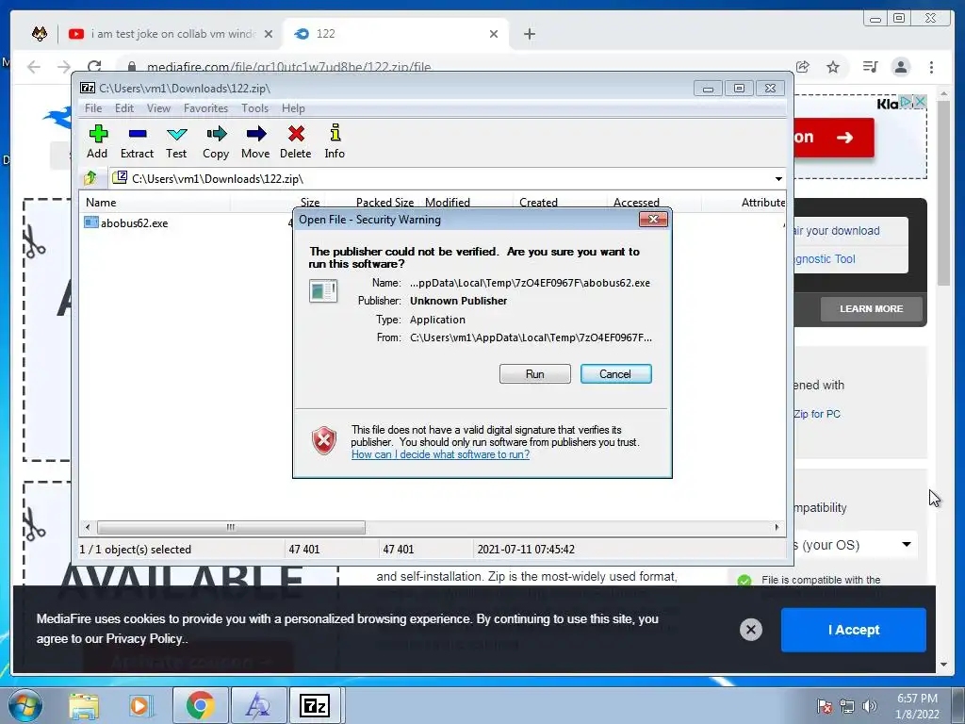Go up one folder level in 7-Zip
The height and width of the screenshot is (724, 965).
pyautogui.click(x=90, y=178)
